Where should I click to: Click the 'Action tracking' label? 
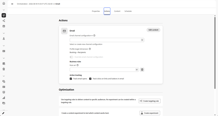point(76,75)
